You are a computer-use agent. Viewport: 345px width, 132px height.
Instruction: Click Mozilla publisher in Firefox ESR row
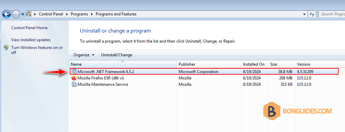[185, 78]
